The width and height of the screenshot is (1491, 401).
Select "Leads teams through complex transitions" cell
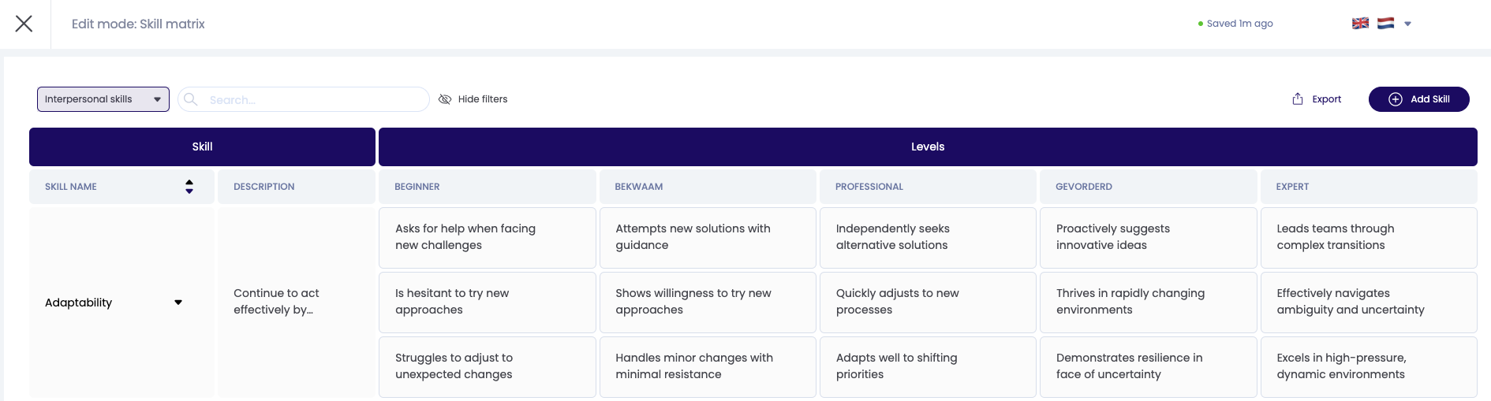pyautogui.click(x=1368, y=237)
